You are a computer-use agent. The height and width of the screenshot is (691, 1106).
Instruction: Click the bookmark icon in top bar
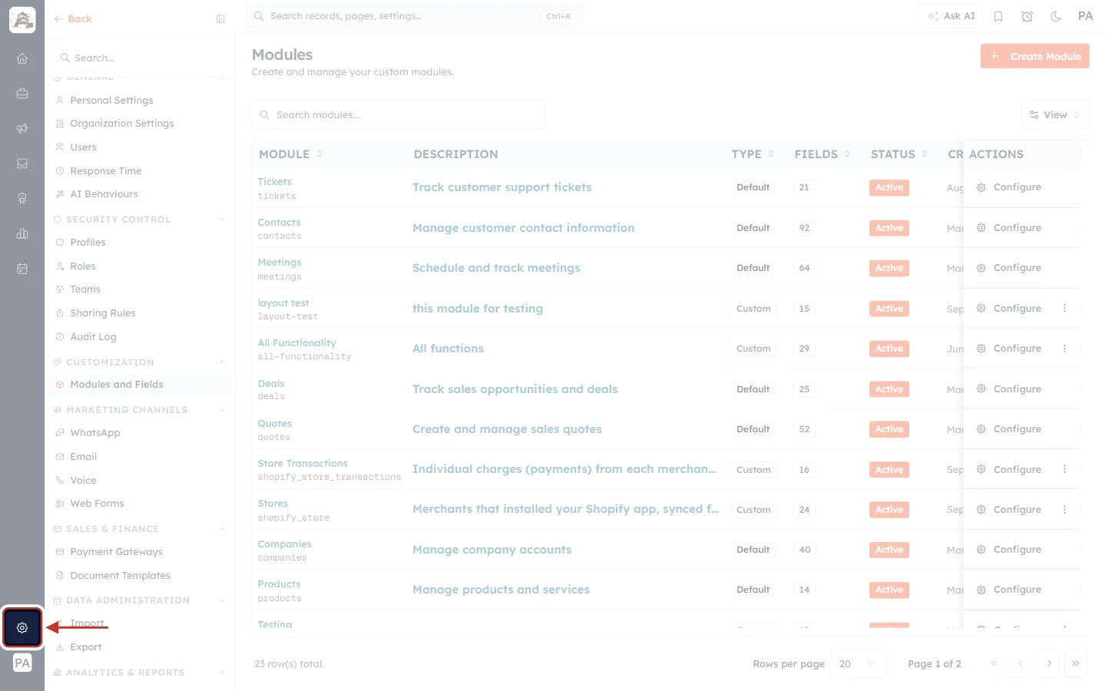point(998,16)
